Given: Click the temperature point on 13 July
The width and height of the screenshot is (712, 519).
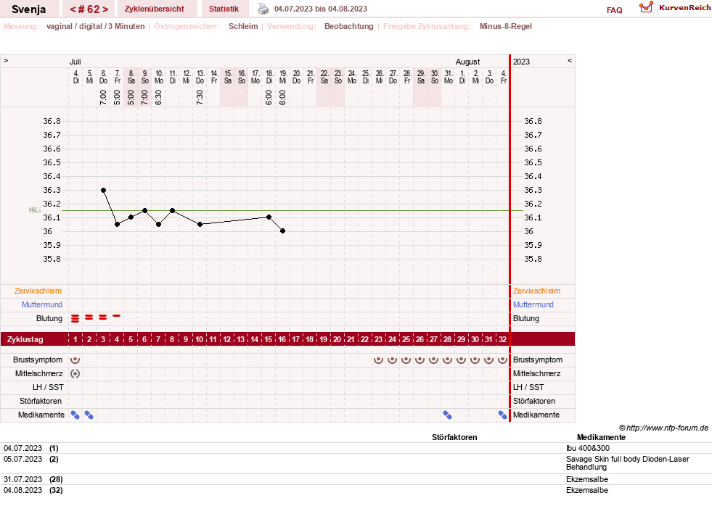Looking at the screenshot, I should click(200, 224).
